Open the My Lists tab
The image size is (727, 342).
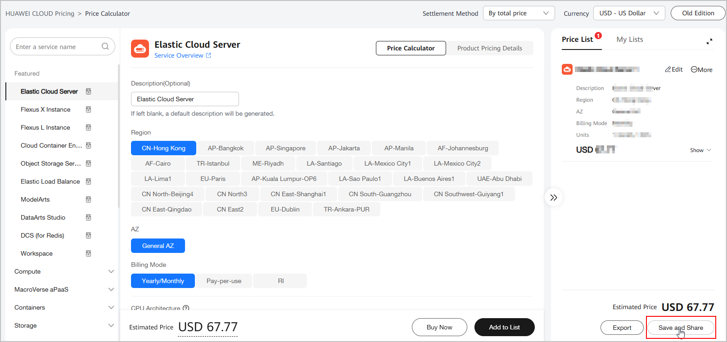point(629,40)
